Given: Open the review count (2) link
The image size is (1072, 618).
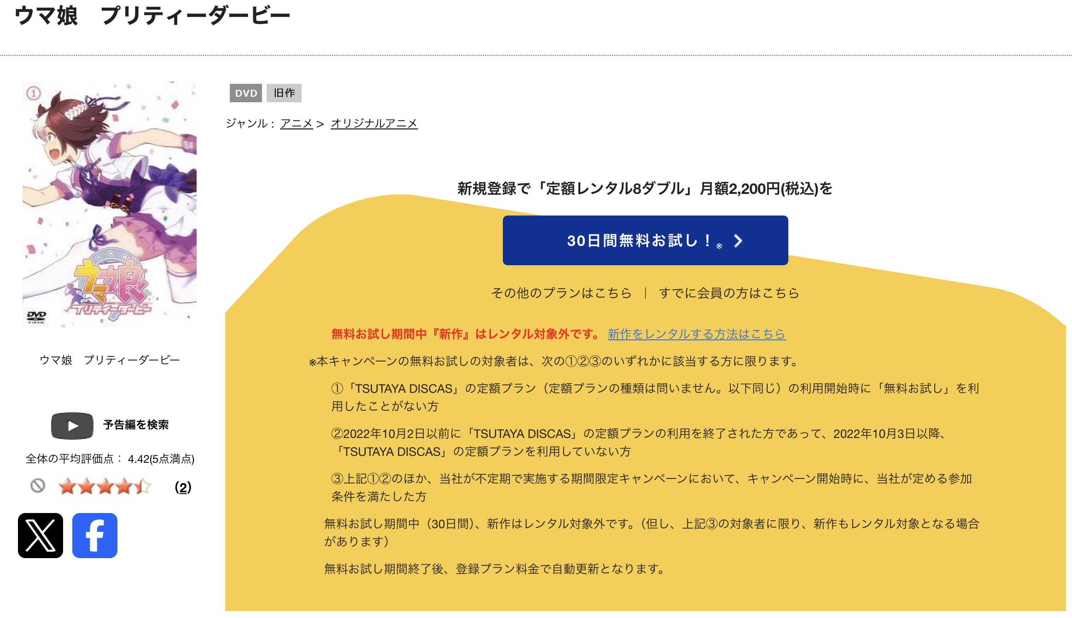Looking at the screenshot, I should tap(183, 487).
